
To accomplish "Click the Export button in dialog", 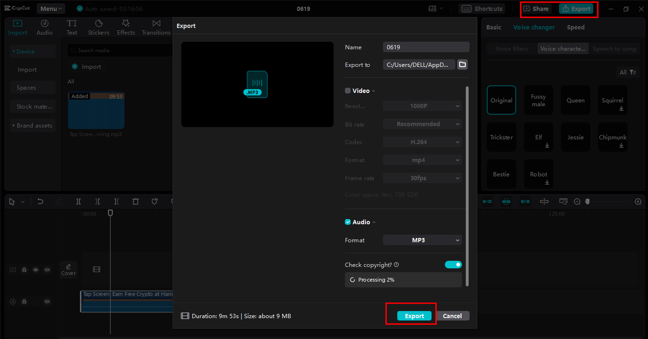I will pos(414,316).
